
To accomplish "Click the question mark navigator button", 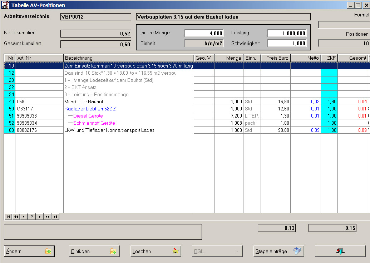I will [31, 217].
